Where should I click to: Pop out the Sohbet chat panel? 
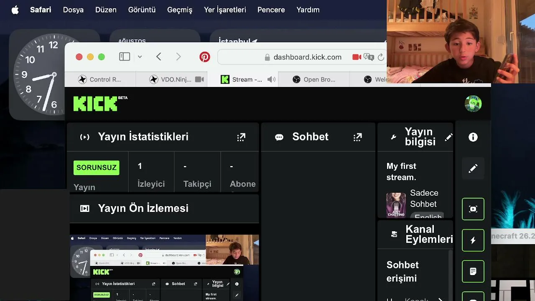[x=357, y=137]
